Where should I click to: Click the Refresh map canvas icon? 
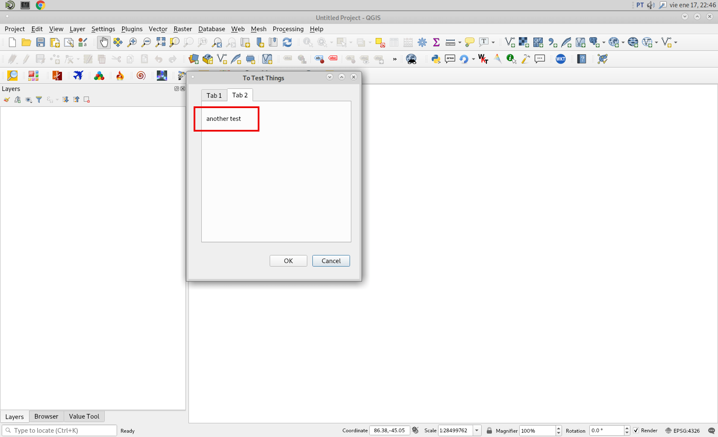[287, 42]
